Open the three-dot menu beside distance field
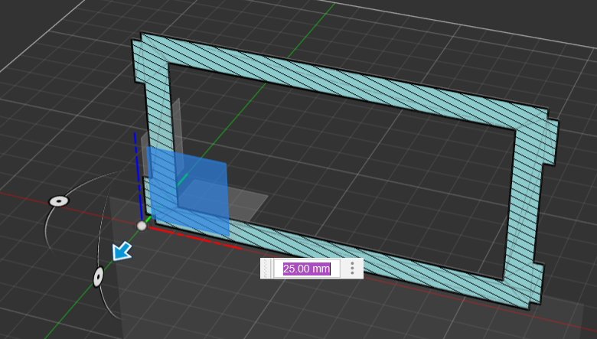The width and height of the screenshot is (597, 339). click(x=352, y=269)
